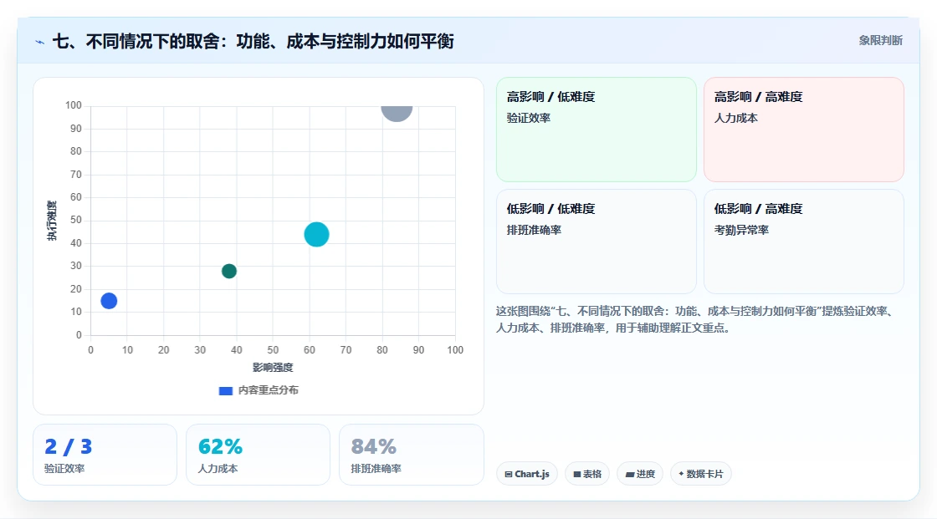This screenshot has height=519, width=937.
Task: Select the blue bubble near bottom-left of chart
Action: [109, 301]
